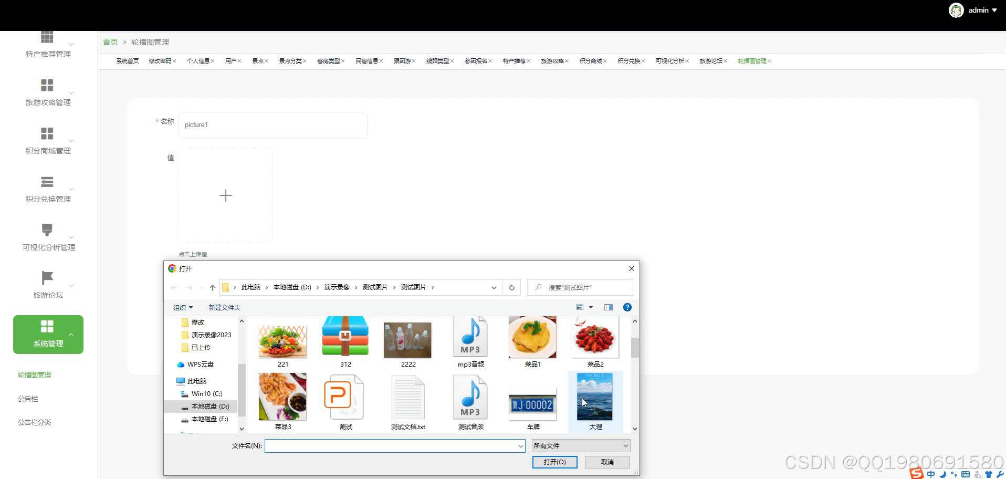This screenshot has height=479, width=1006.
Task: Close the 个人信息 tab
Action: [213, 61]
